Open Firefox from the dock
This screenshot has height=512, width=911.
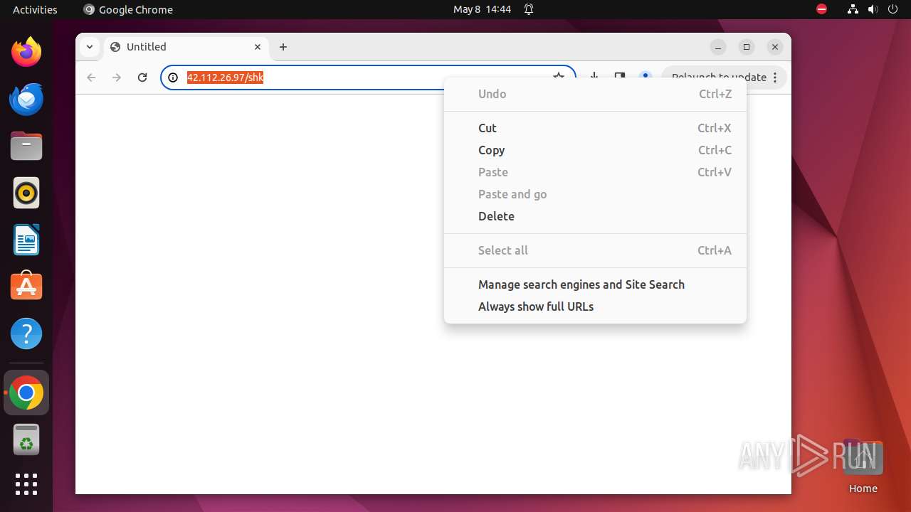click(26, 52)
